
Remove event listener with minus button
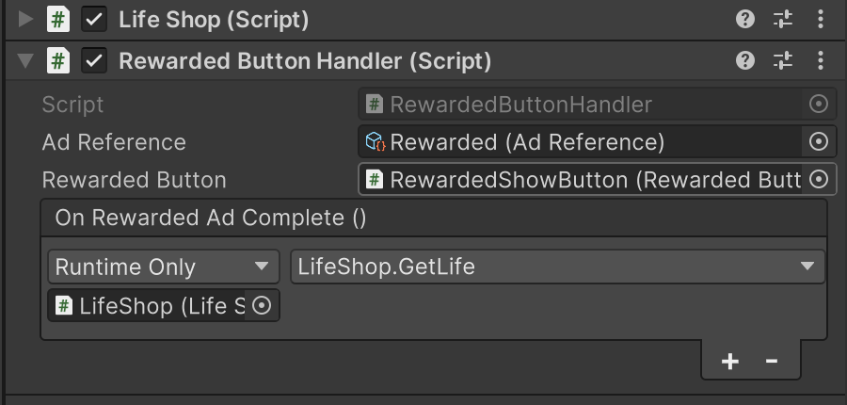click(772, 361)
